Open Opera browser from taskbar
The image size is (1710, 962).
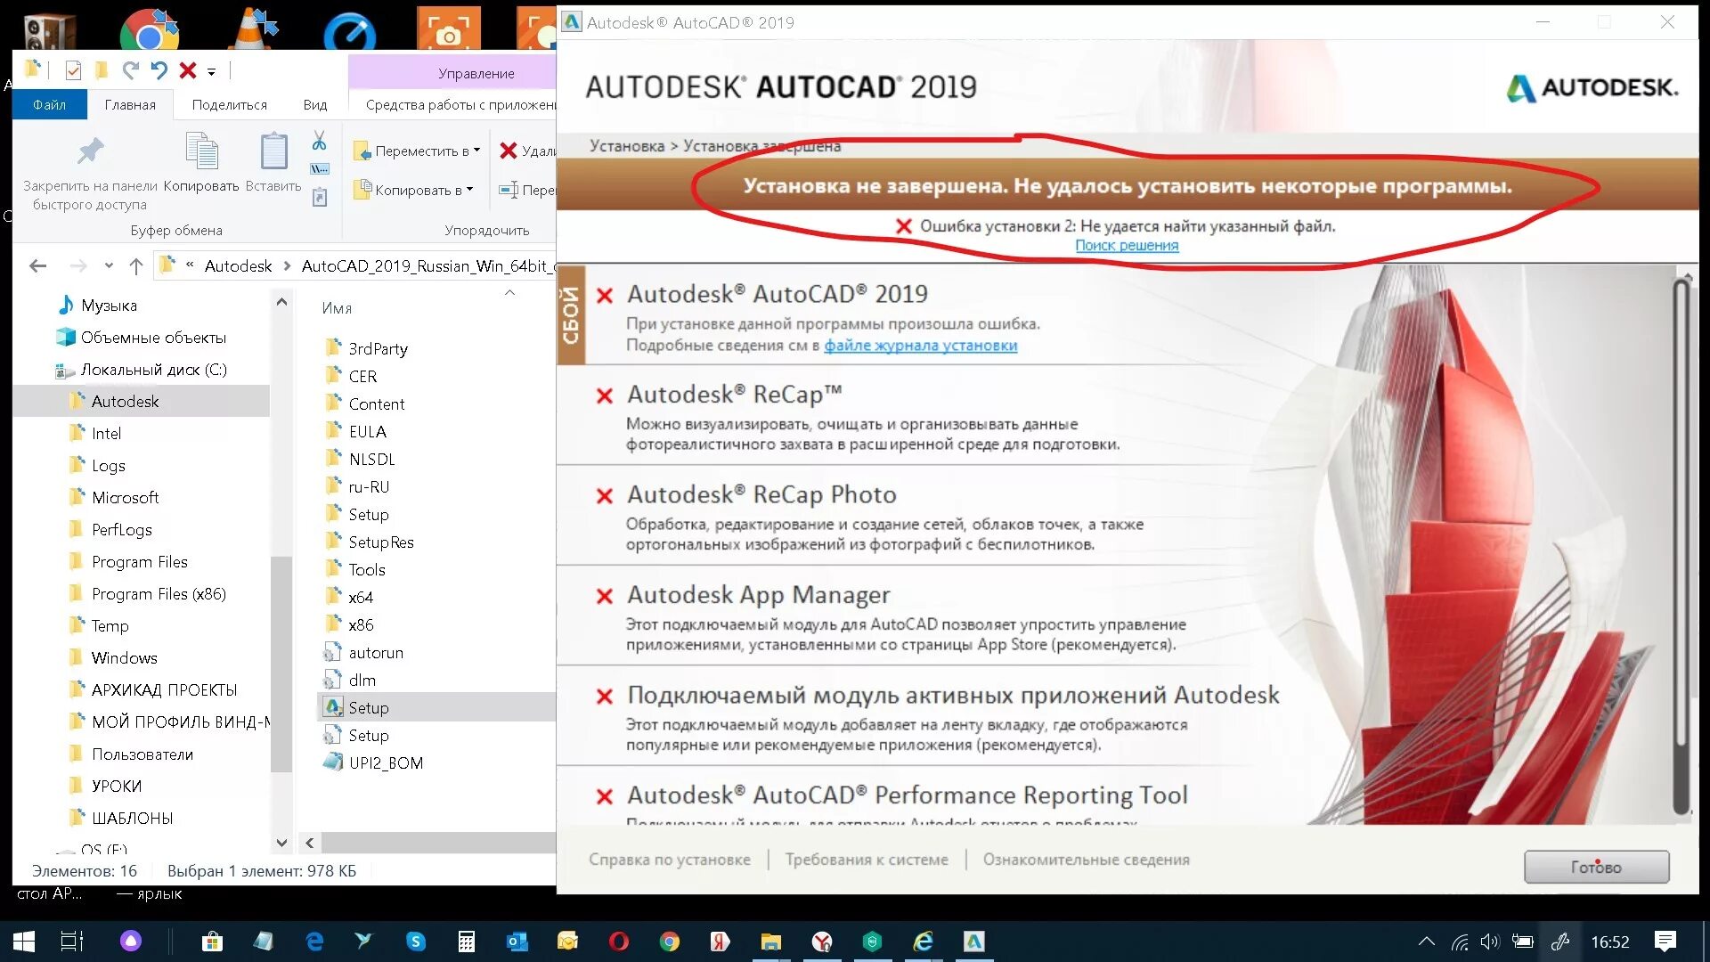619,942
